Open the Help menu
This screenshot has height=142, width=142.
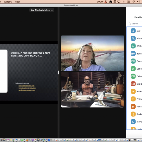click(x=17, y=2)
